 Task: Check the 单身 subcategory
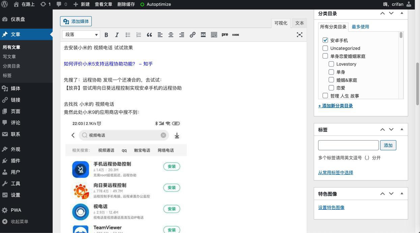[x=331, y=72]
